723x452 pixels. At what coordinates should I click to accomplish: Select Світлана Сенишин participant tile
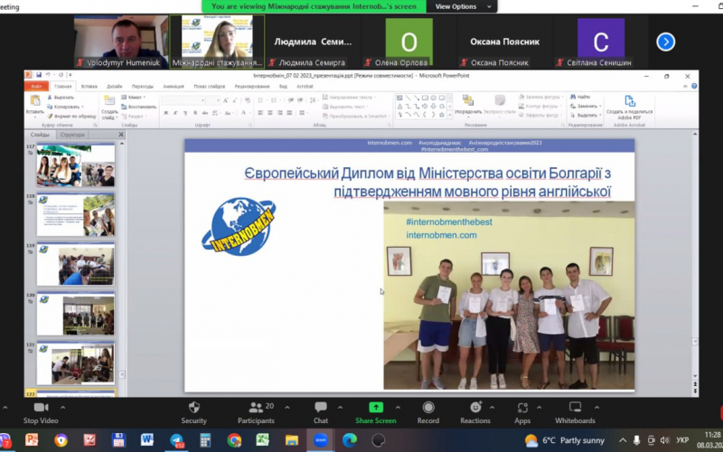pos(600,42)
